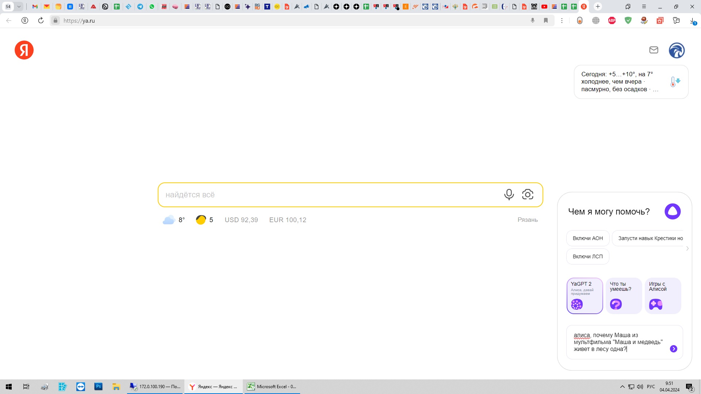Open the browser hamburger menu
The image size is (701, 394).
(x=644, y=7)
